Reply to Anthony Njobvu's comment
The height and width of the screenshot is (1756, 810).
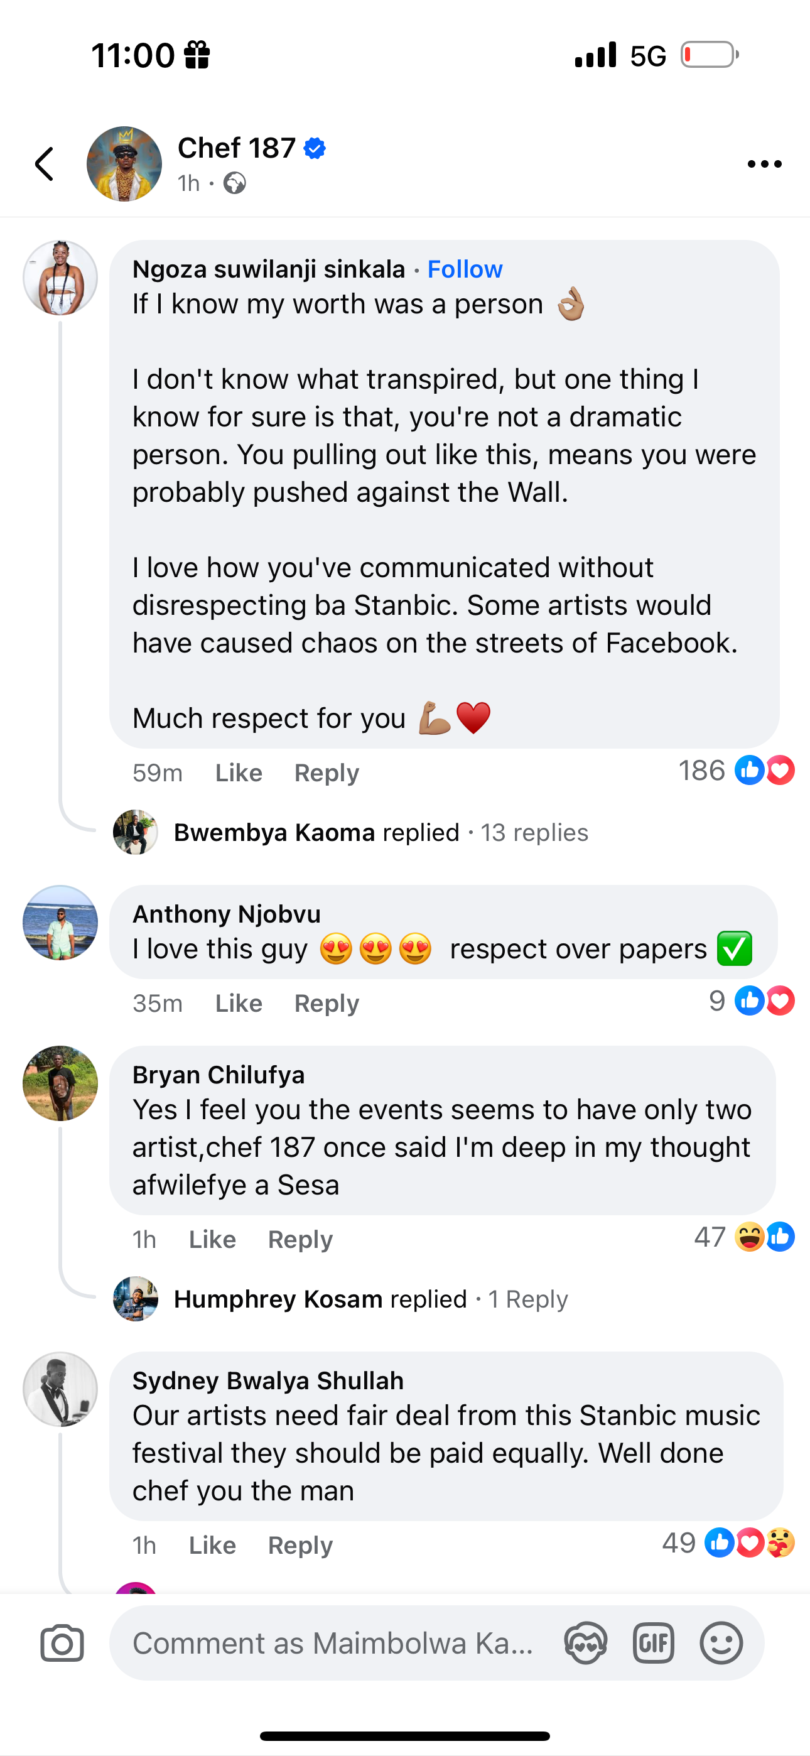click(x=327, y=1004)
